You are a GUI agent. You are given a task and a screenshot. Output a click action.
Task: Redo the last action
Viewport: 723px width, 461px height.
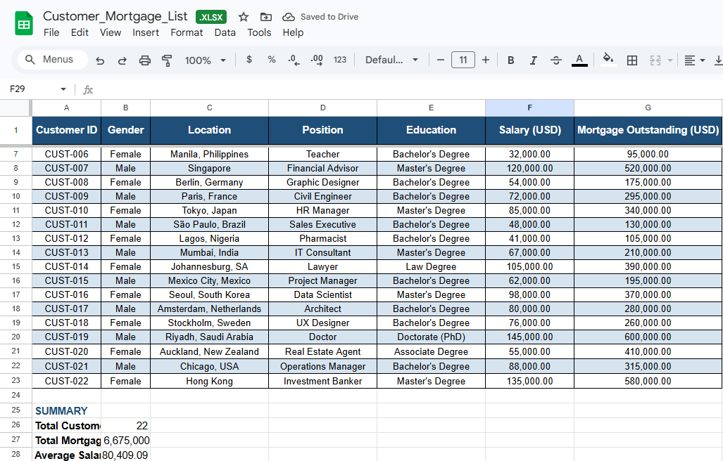pyautogui.click(x=122, y=60)
